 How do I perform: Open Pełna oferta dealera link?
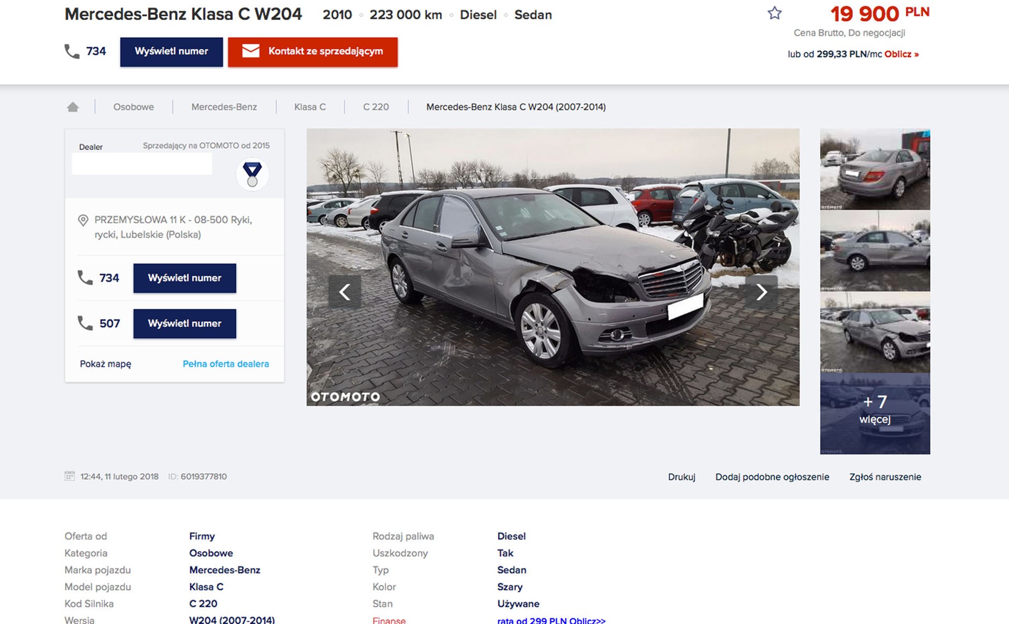pyautogui.click(x=225, y=364)
